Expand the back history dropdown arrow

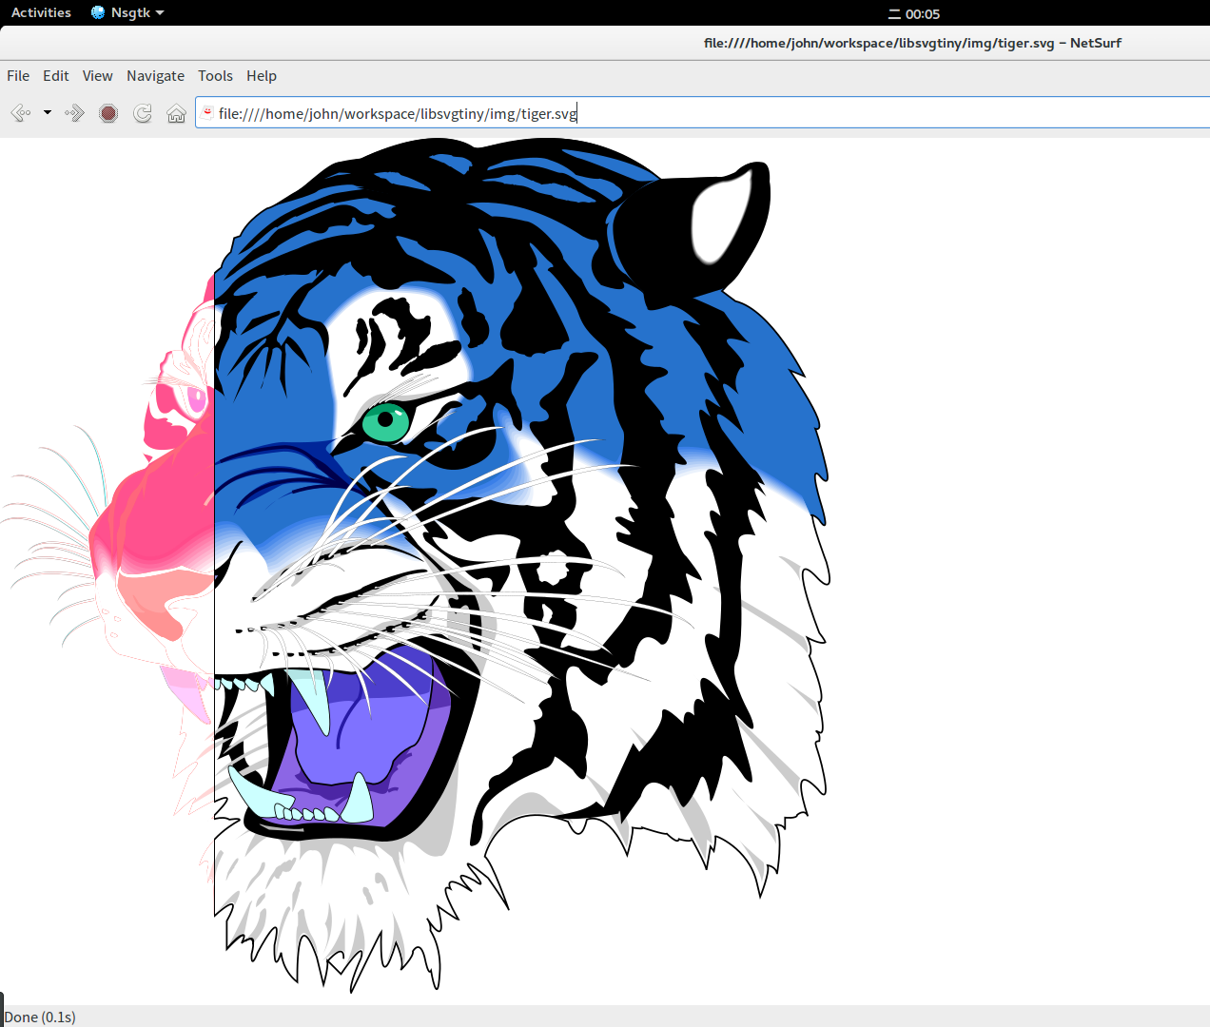point(48,113)
